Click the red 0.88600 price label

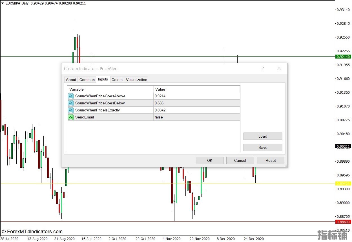(343, 222)
